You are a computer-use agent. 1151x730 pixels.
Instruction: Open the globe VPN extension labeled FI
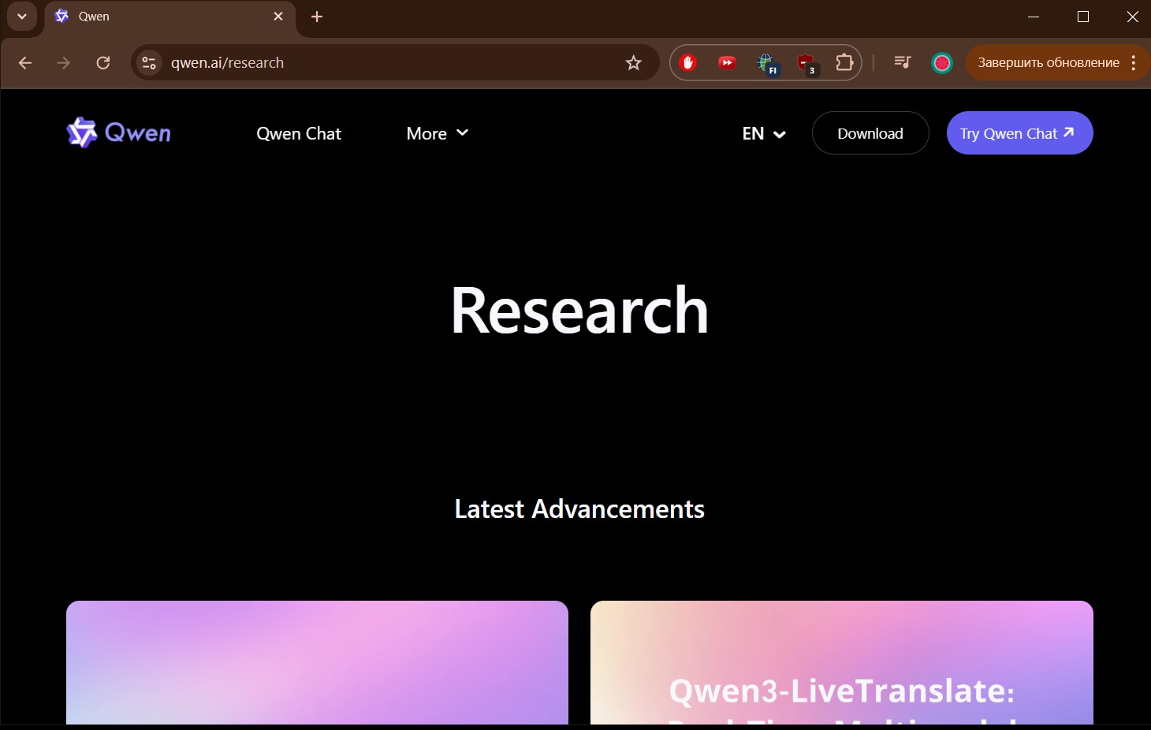tap(766, 63)
